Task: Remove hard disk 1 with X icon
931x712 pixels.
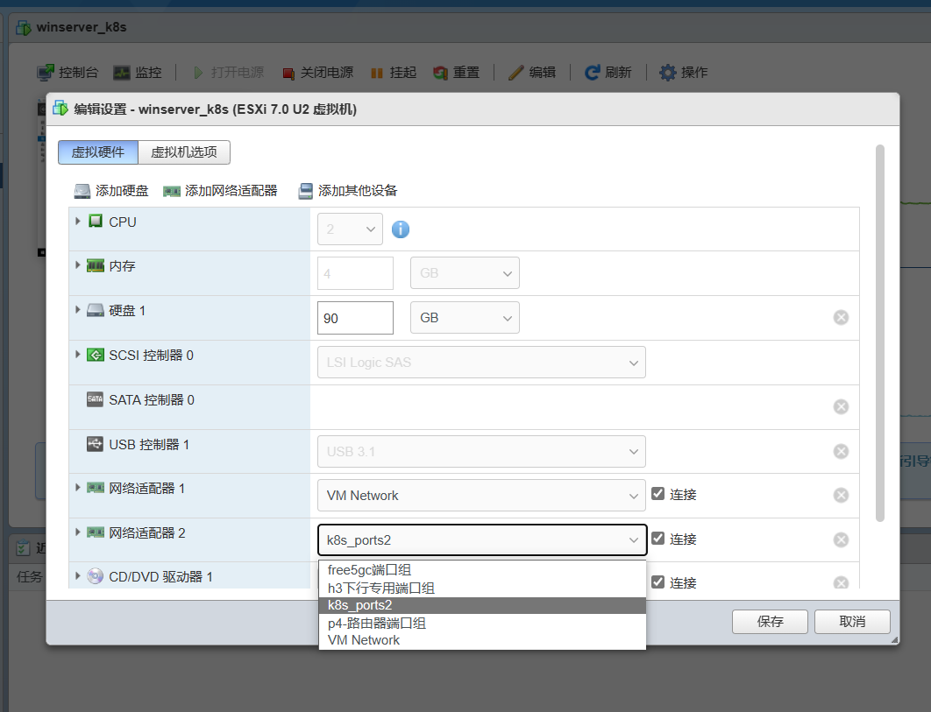Action: coord(841,317)
